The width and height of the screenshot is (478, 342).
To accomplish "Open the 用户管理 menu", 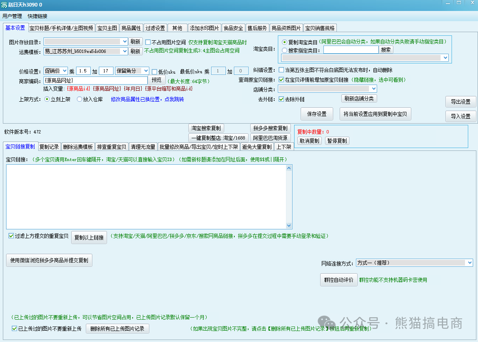I will tap(12, 16).
